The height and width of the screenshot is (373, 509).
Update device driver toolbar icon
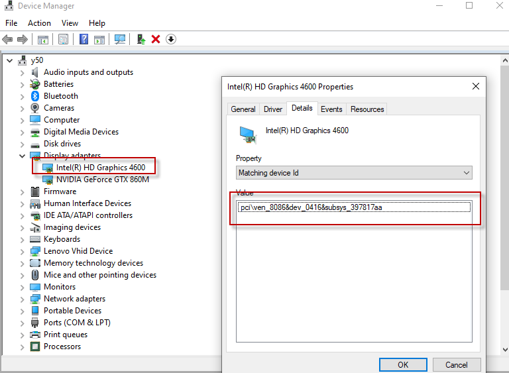pos(141,40)
